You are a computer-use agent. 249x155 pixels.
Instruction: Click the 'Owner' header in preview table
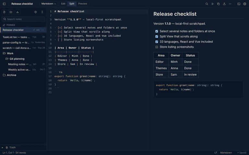(175, 56)
